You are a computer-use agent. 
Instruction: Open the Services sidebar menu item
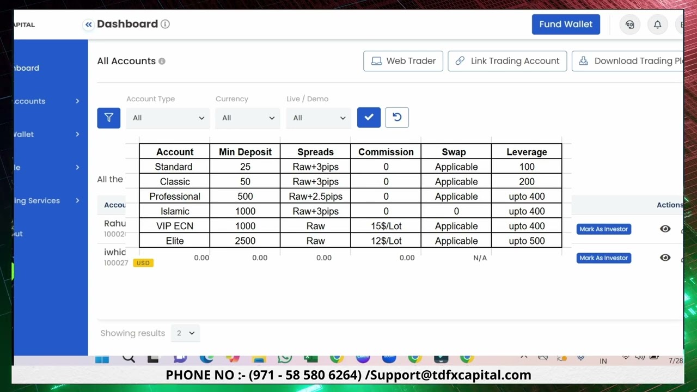tap(50, 201)
